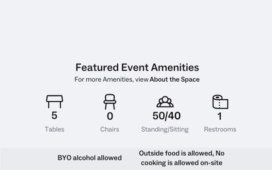The width and height of the screenshot is (272, 170).
Task: Click the 0 chairs count
Action: click(110, 116)
